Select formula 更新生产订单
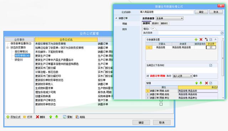Screen dimensions: 228x131 pos(43,56)
